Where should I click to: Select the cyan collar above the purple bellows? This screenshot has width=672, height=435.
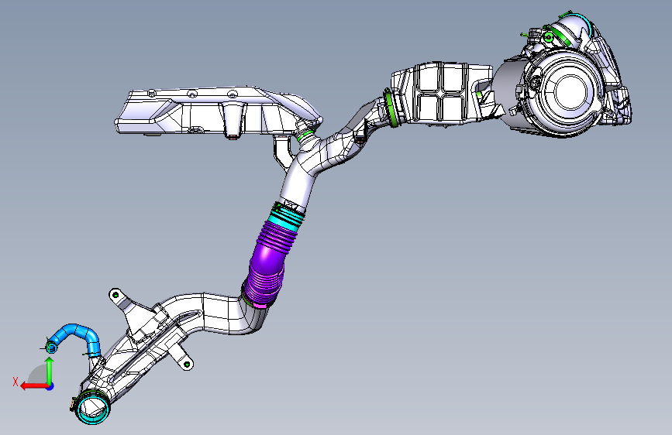(x=285, y=217)
